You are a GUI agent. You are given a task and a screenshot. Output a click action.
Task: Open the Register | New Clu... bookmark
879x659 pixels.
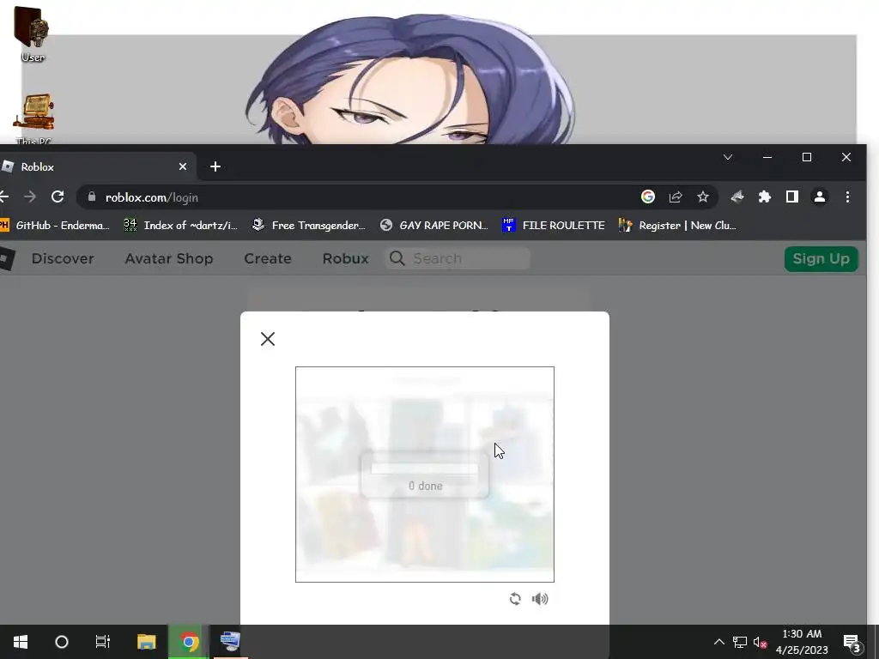coord(677,226)
